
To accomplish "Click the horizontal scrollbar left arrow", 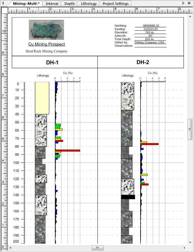I will point(10,248).
